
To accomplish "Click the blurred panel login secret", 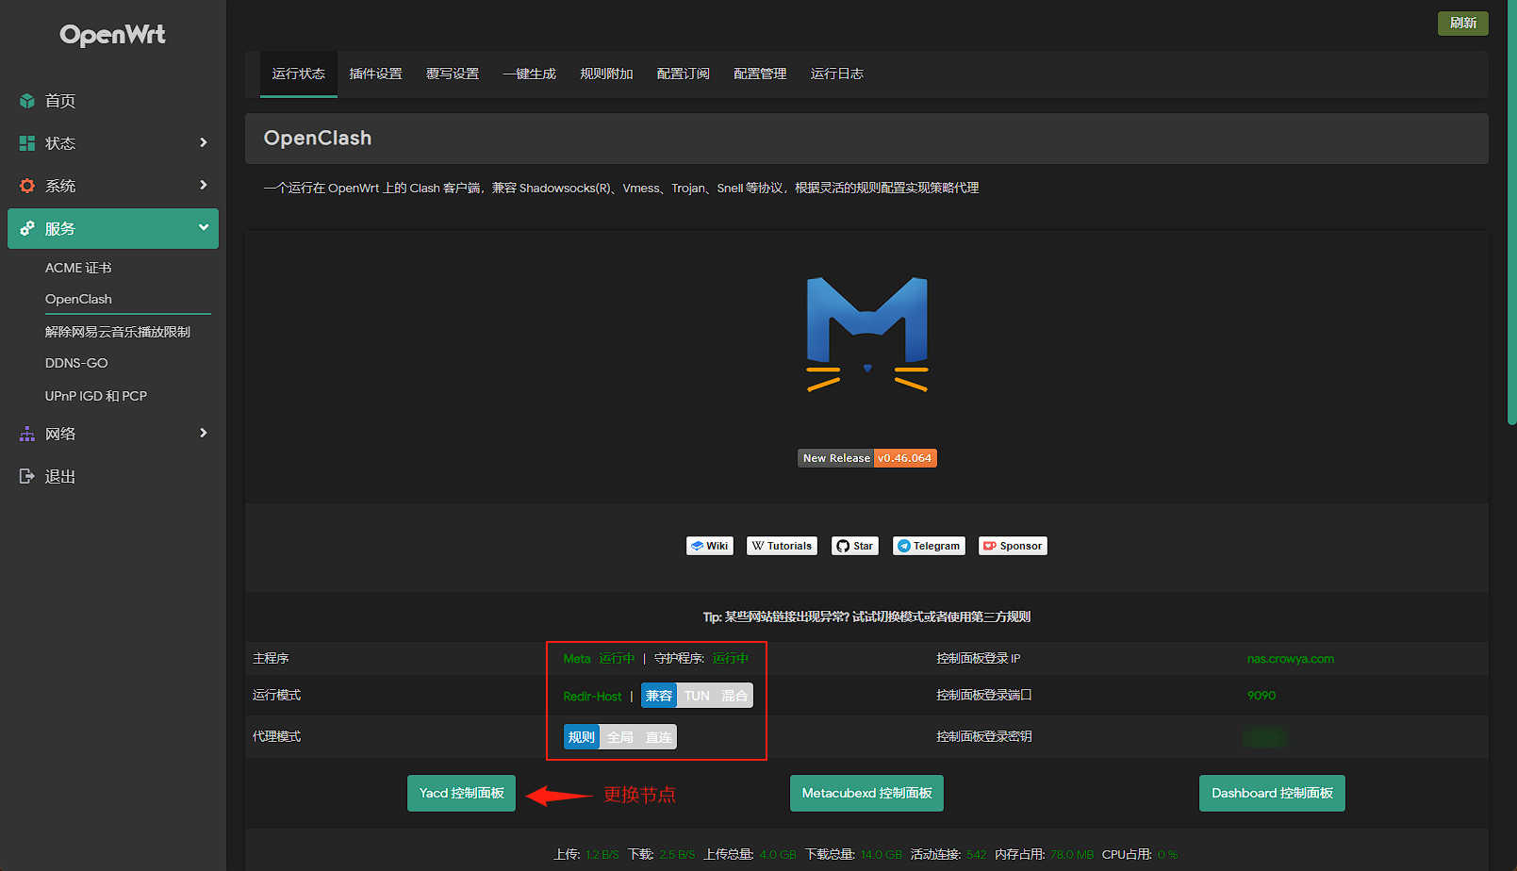I will [1265, 737].
